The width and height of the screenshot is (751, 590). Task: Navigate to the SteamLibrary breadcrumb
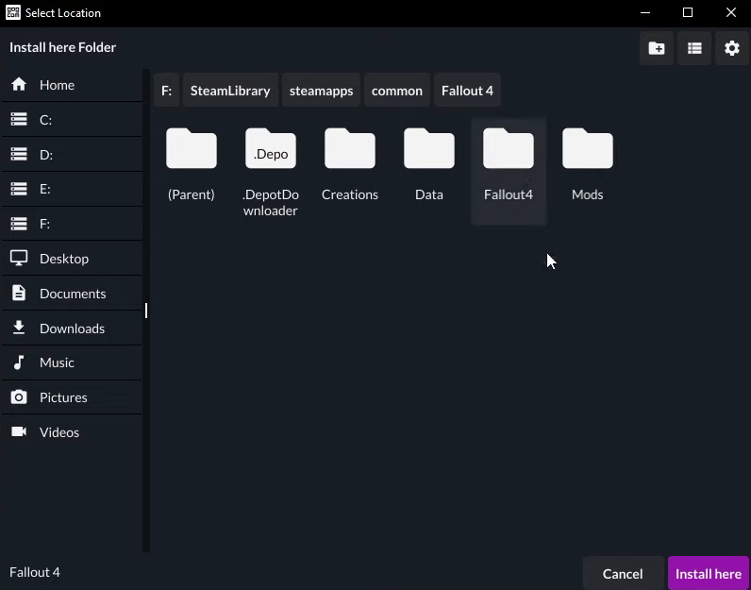pyautogui.click(x=230, y=91)
